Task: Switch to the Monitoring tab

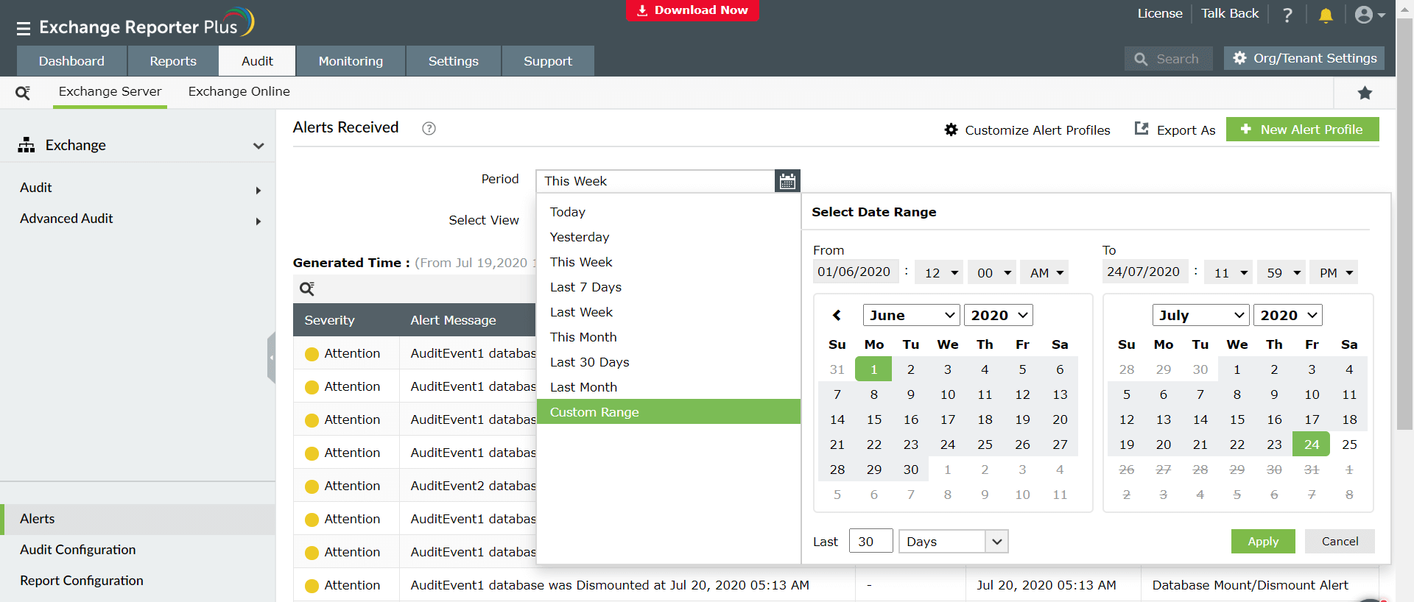Action: click(351, 61)
